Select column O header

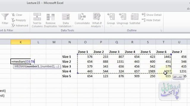85,42
